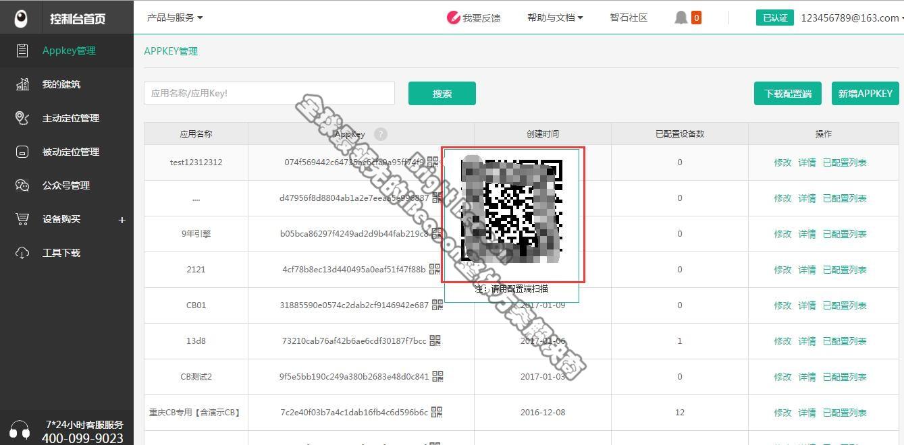Select 我的建筑 in sidebar
This screenshot has height=445, width=904.
61,84
